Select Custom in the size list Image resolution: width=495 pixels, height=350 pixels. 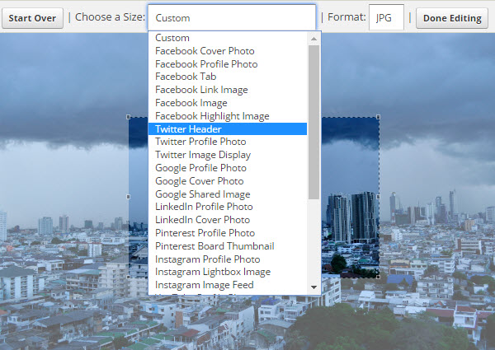click(x=228, y=38)
